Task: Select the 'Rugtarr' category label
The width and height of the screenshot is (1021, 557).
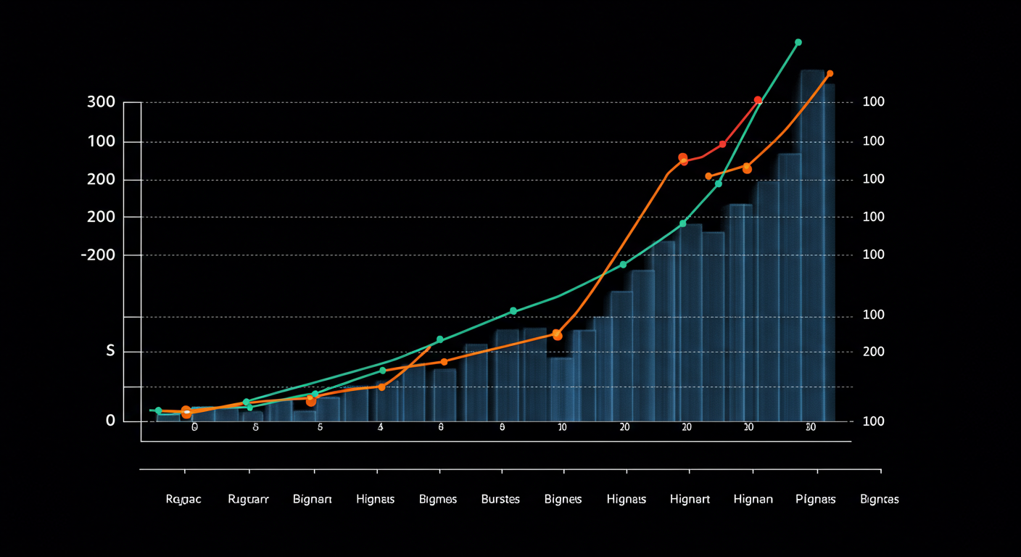Action: (x=248, y=500)
